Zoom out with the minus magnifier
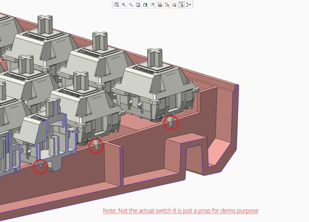This screenshot has width=309, height=222. tap(131, 5)
